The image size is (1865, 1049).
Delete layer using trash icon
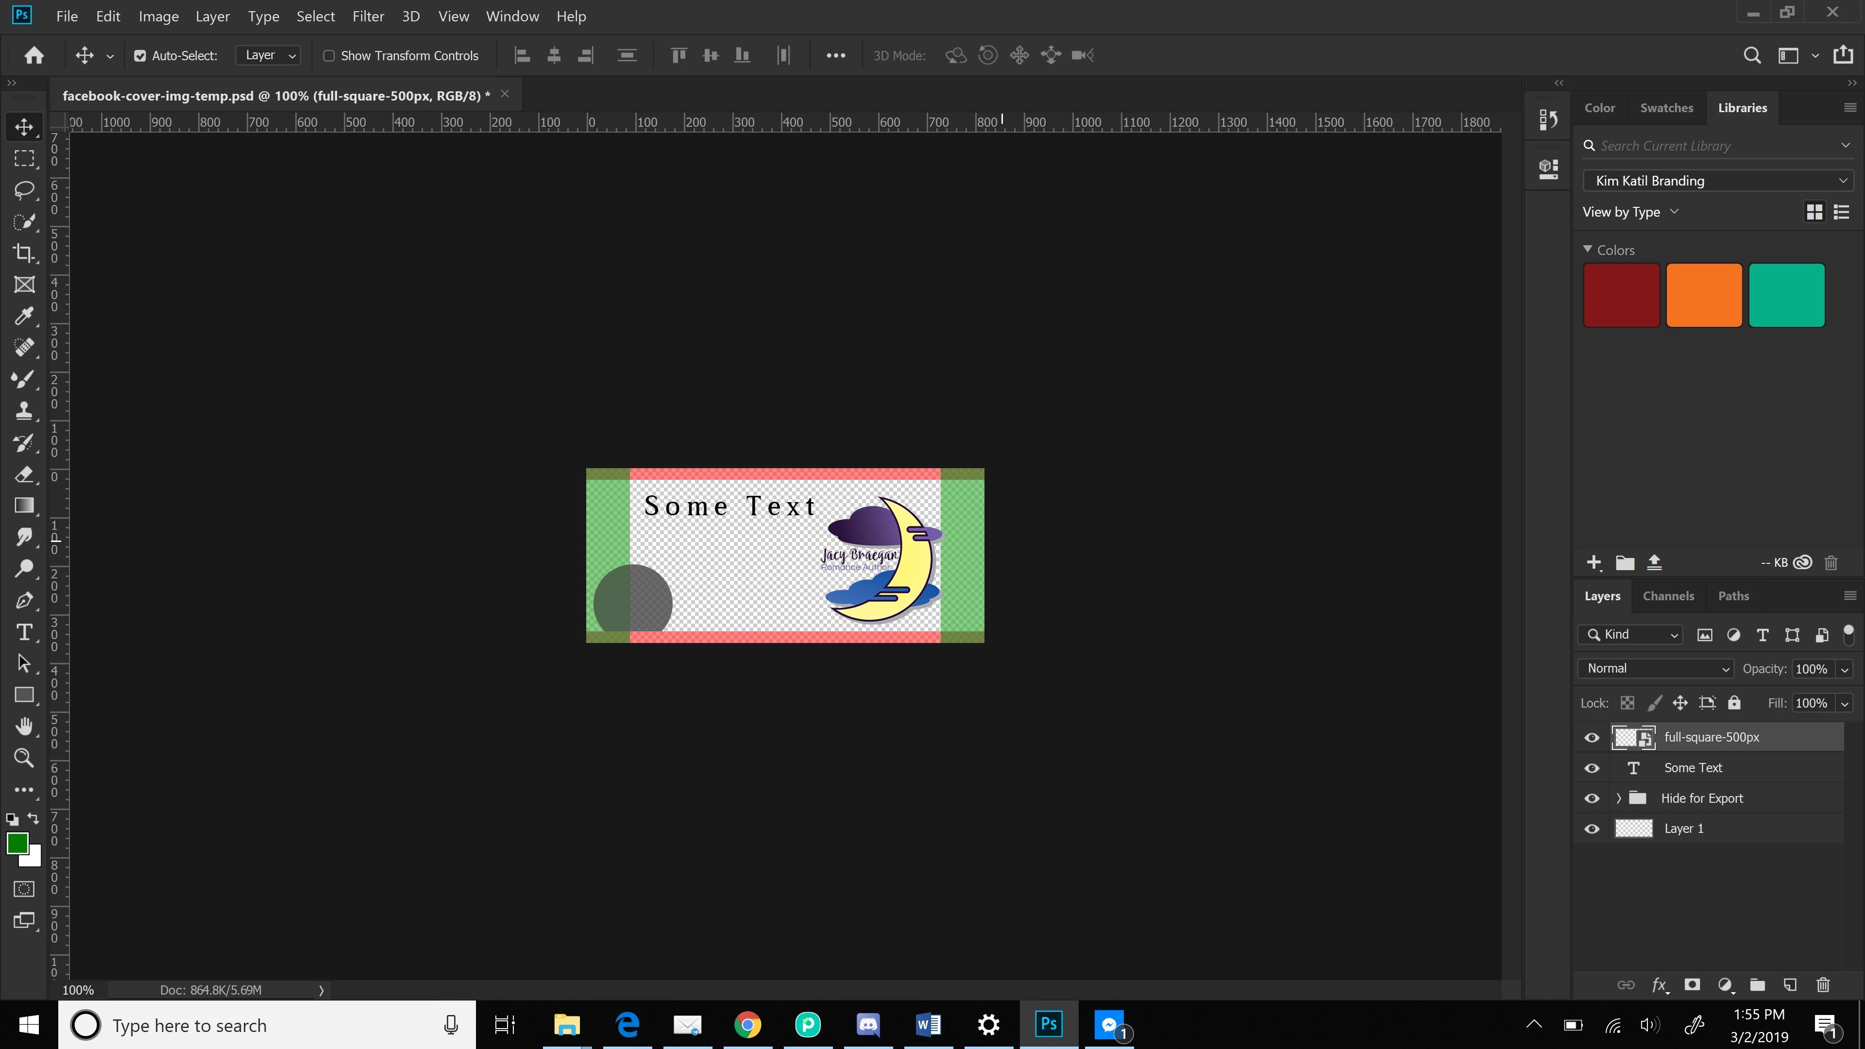click(1823, 984)
